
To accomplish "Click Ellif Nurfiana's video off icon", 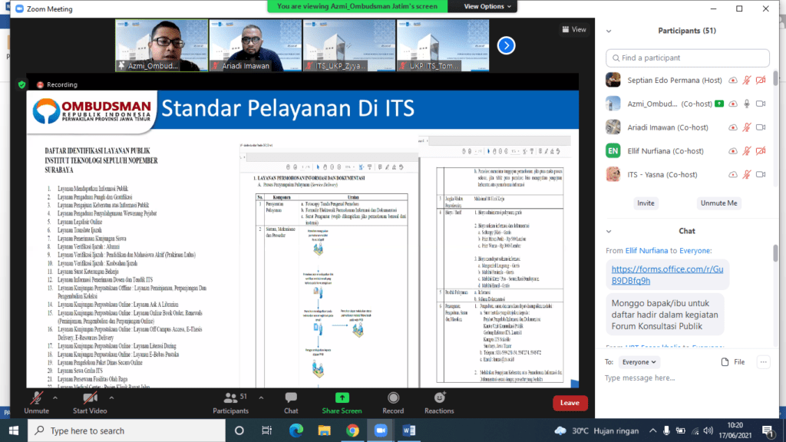I will point(761,151).
